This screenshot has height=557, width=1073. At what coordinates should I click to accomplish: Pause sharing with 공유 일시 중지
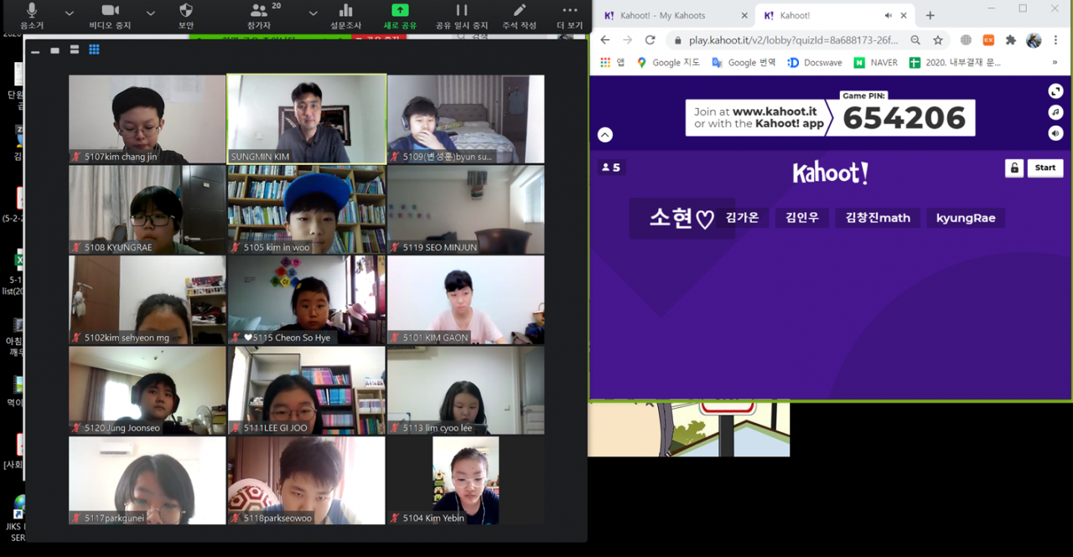tap(462, 16)
